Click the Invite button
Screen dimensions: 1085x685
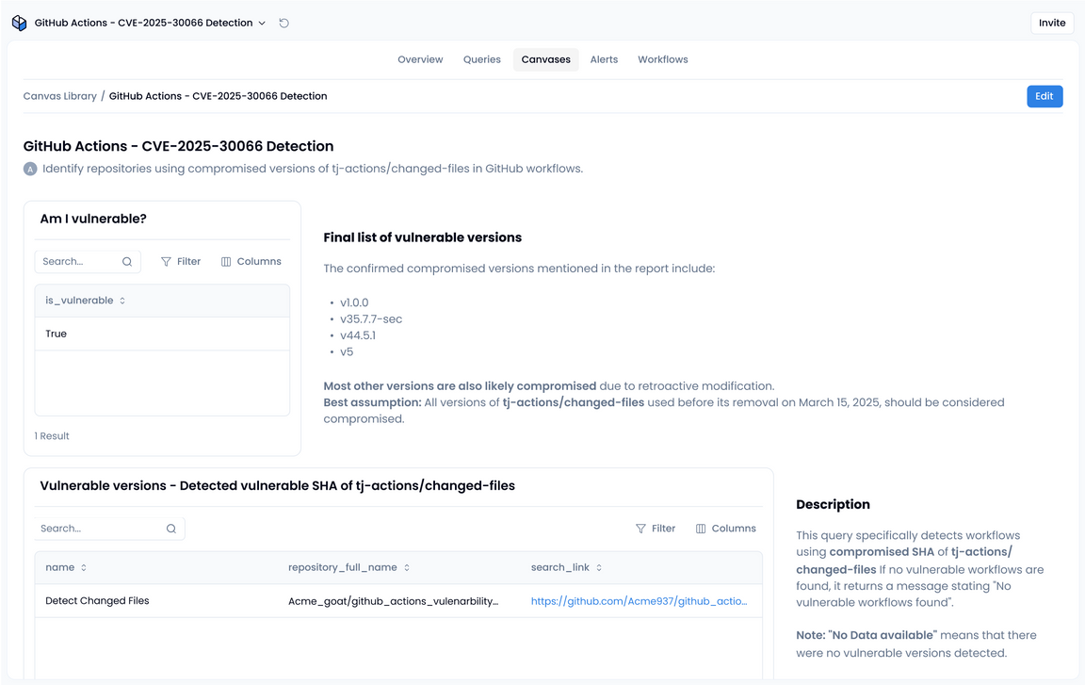(1052, 23)
